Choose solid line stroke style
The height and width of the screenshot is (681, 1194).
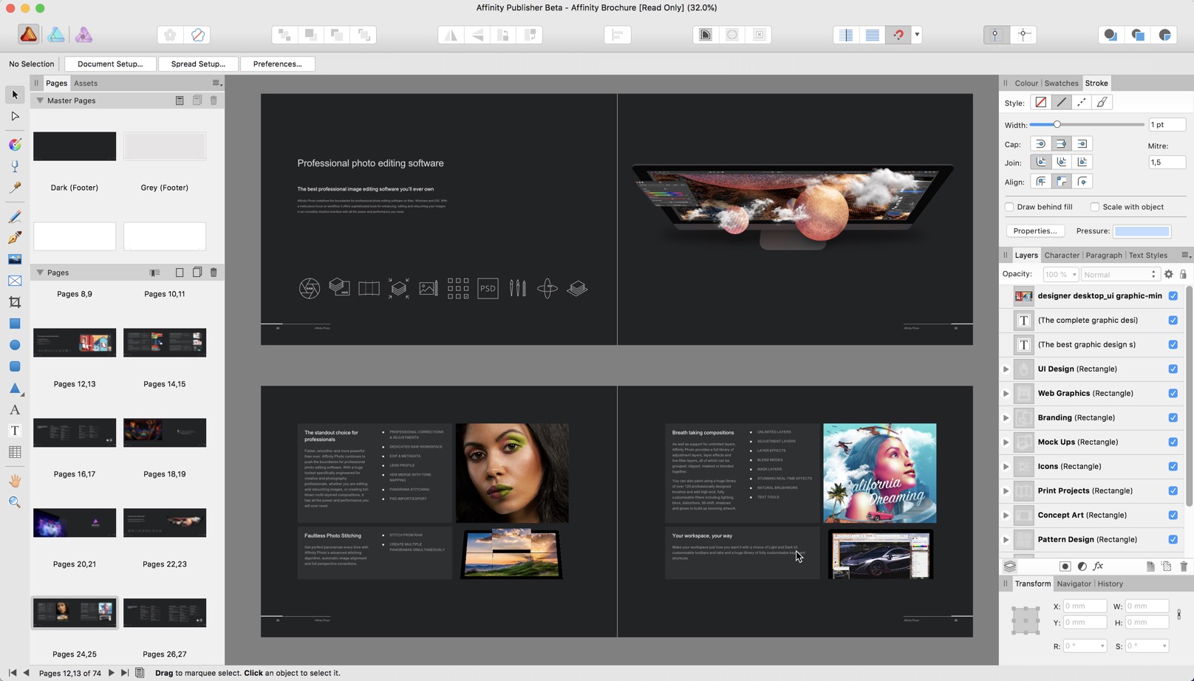pyautogui.click(x=1061, y=103)
